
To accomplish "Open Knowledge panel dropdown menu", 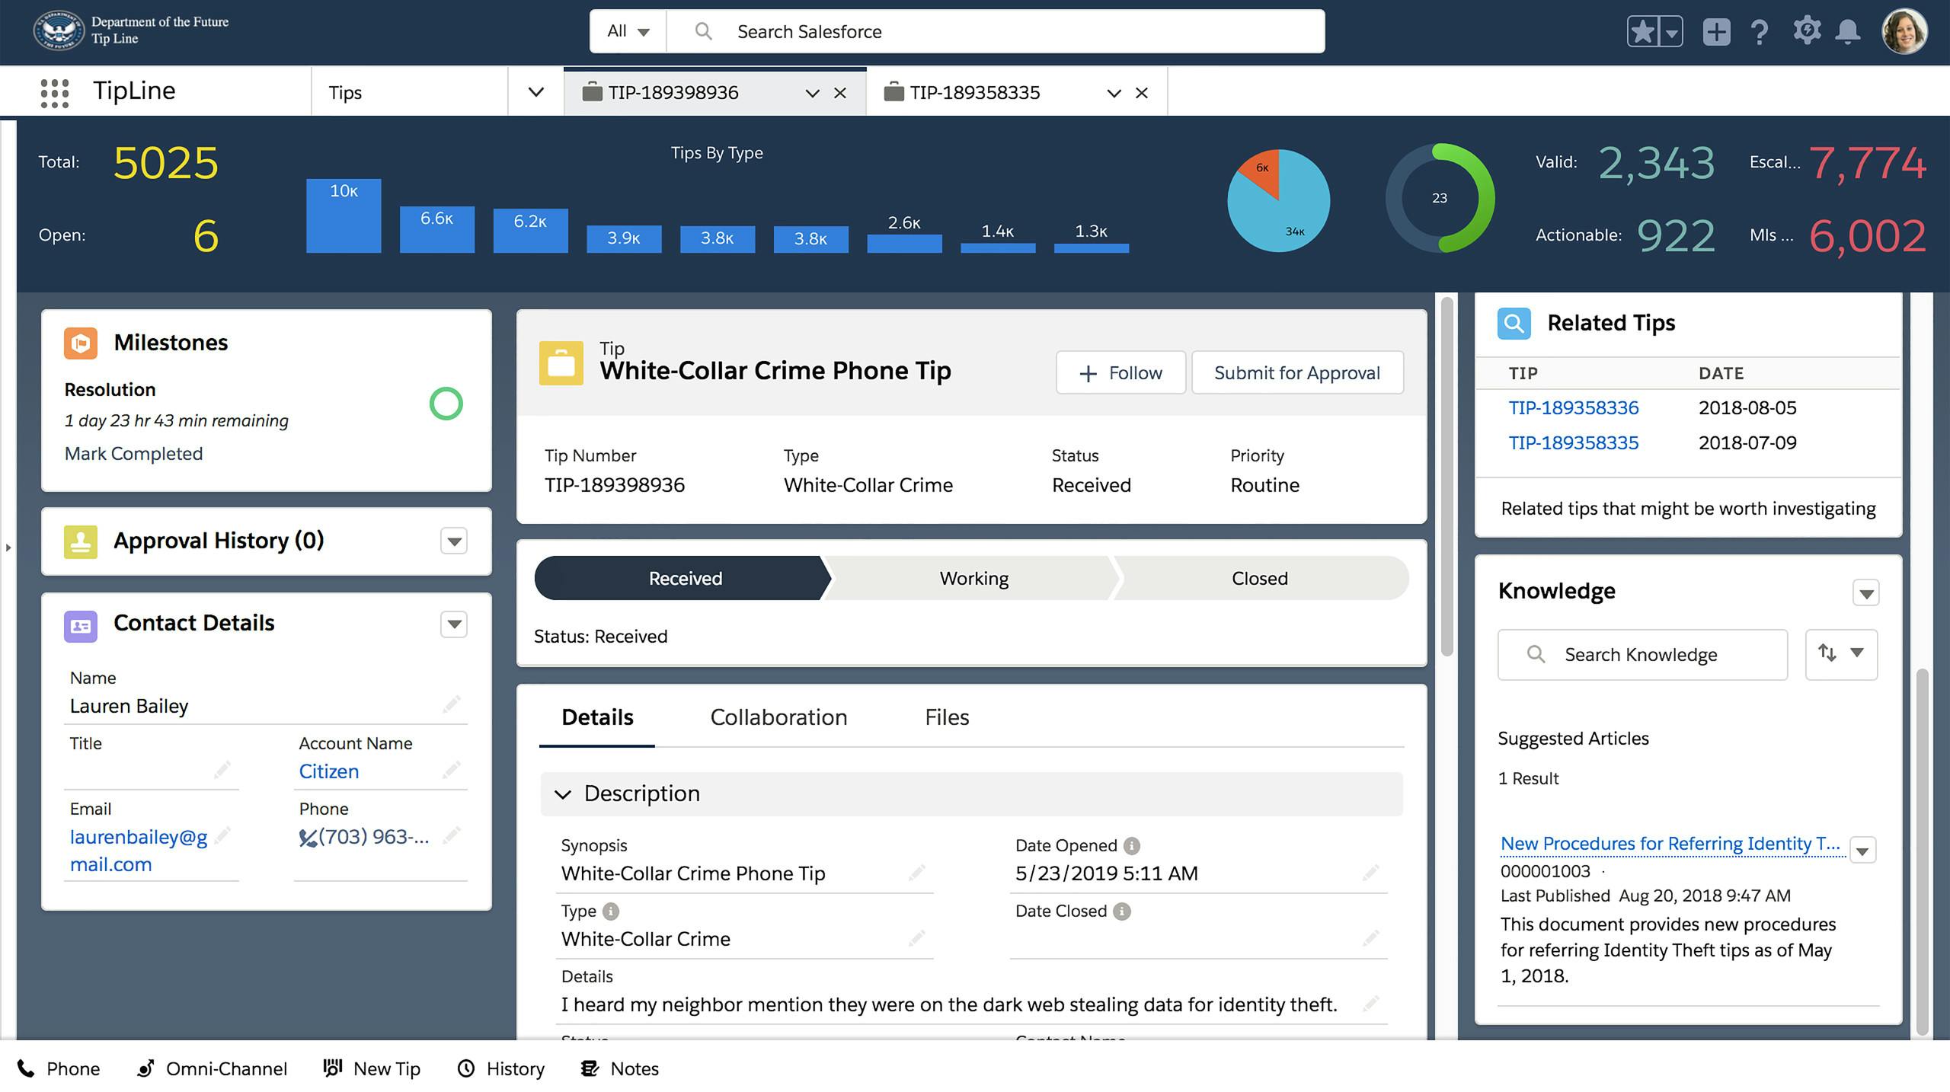I will pyautogui.click(x=1866, y=593).
